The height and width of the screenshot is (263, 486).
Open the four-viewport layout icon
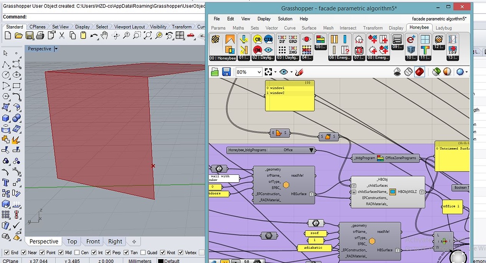(x=180, y=36)
